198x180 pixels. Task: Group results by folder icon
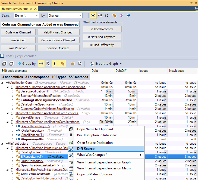[73, 63]
